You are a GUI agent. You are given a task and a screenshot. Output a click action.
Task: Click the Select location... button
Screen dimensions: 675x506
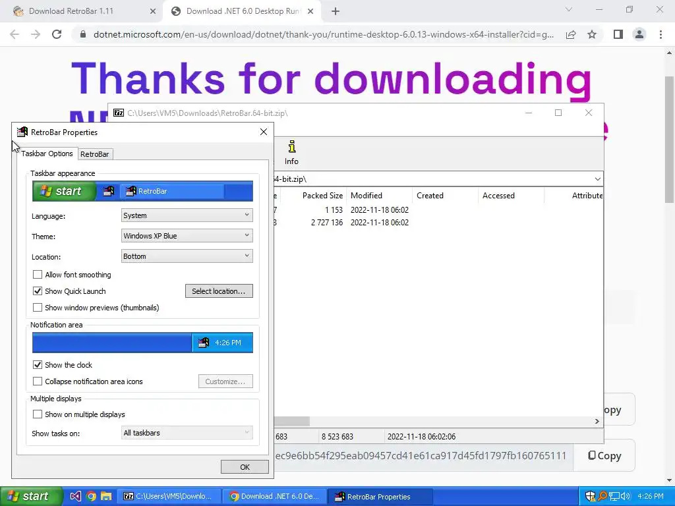tap(219, 291)
